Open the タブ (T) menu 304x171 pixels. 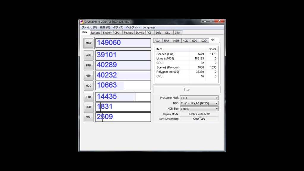[118, 27]
